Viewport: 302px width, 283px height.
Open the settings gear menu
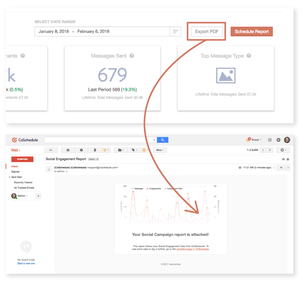point(283,150)
